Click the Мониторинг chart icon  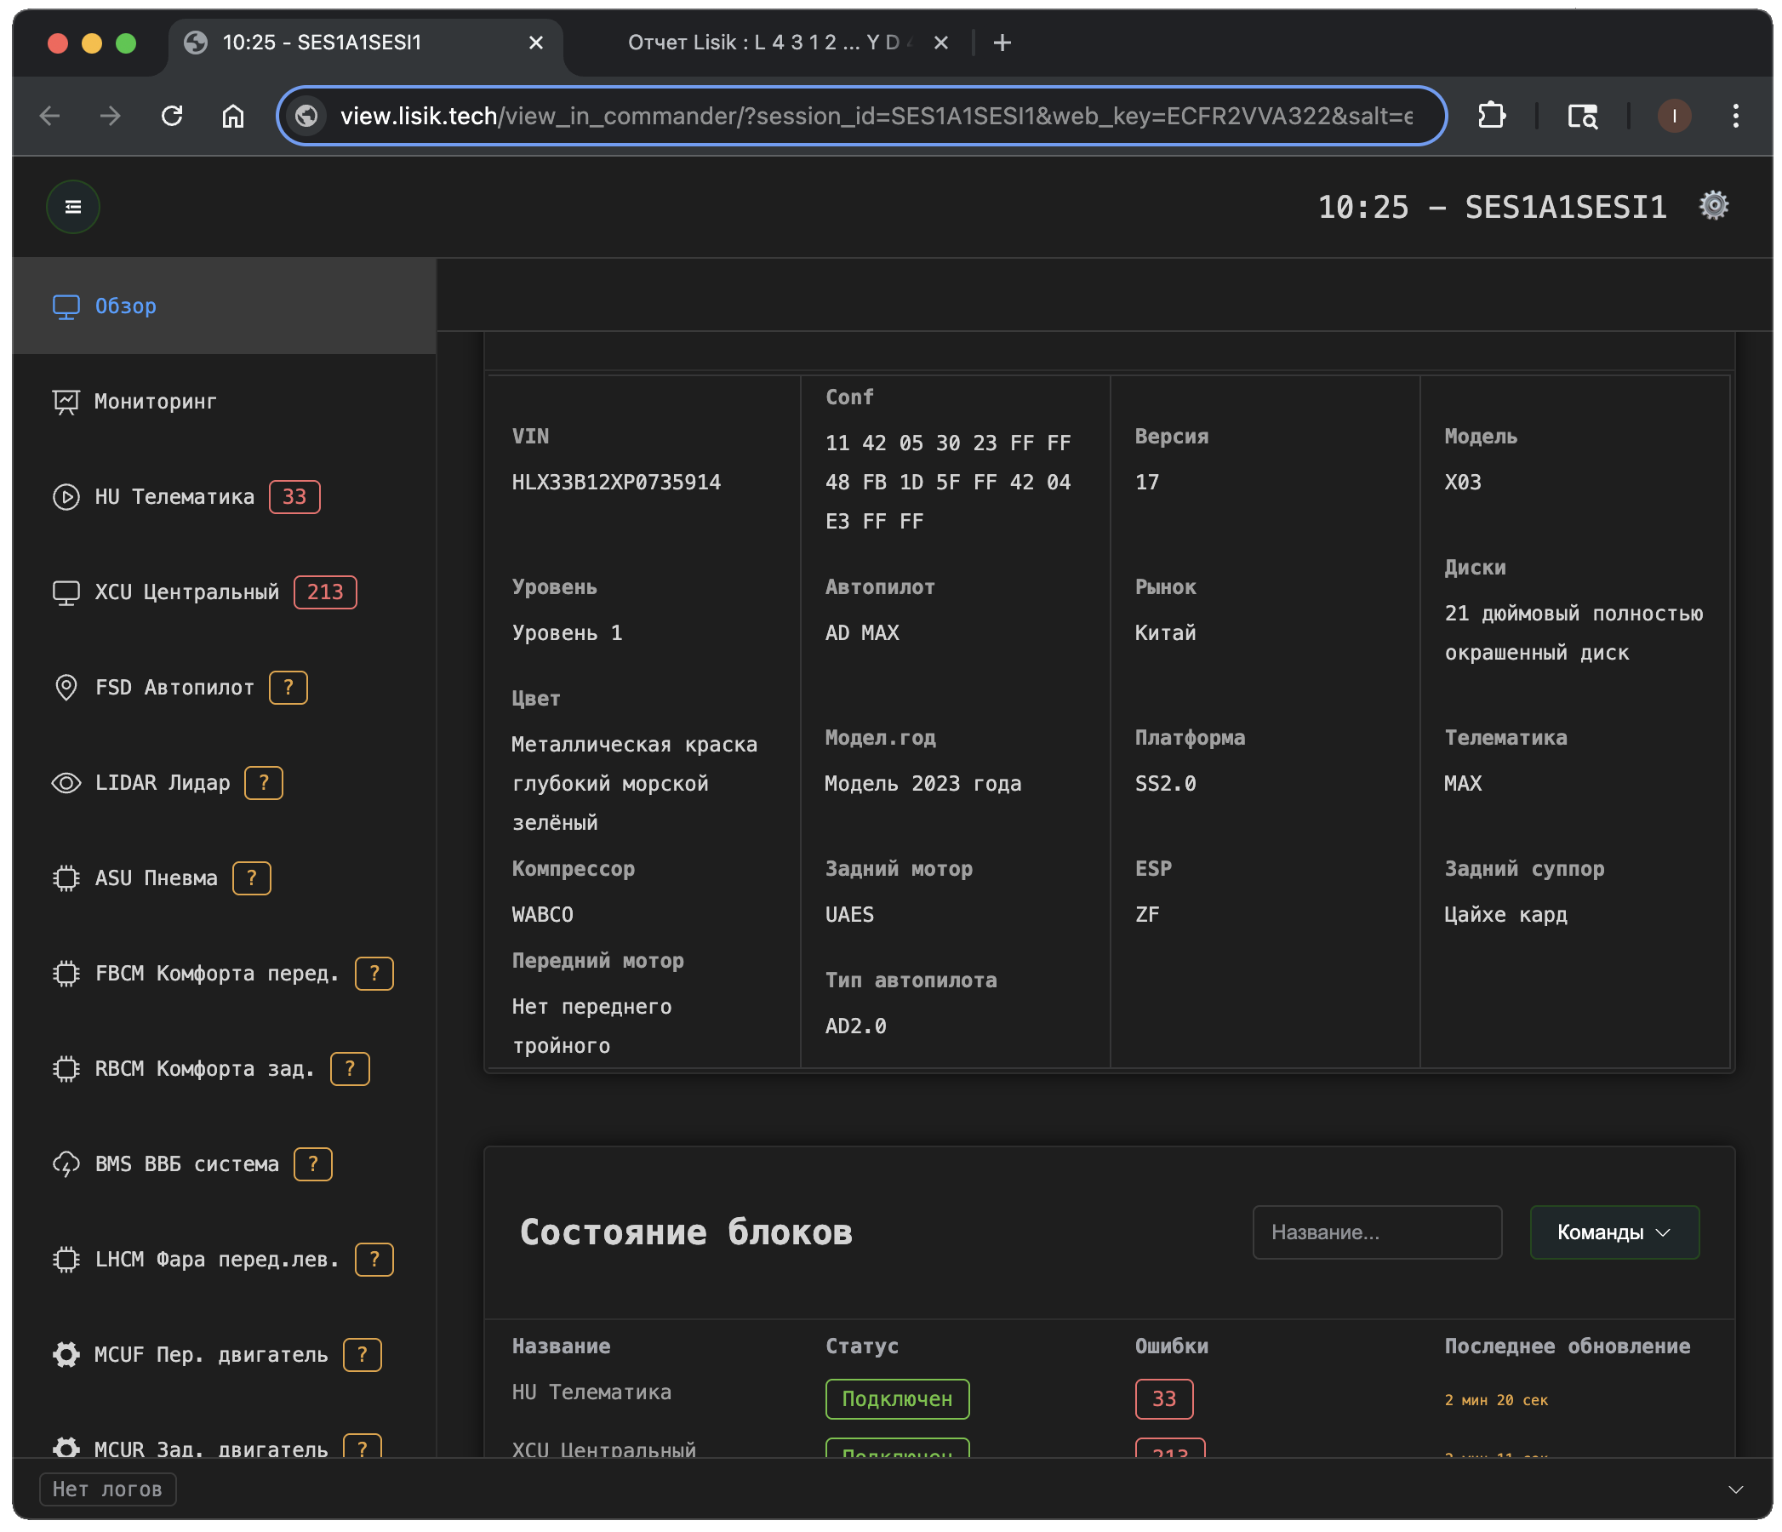pyautogui.click(x=66, y=402)
